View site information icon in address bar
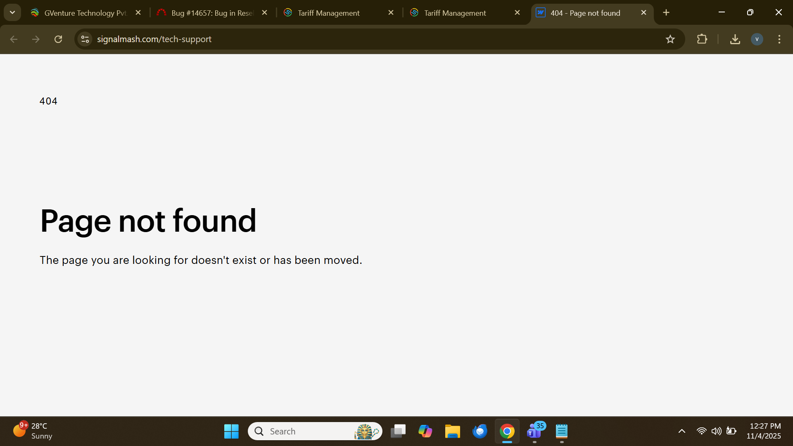 (x=85, y=39)
